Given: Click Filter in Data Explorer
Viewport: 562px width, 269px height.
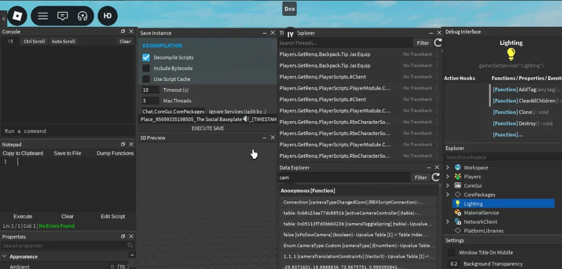Looking at the screenshot, I should click(421, 177).
